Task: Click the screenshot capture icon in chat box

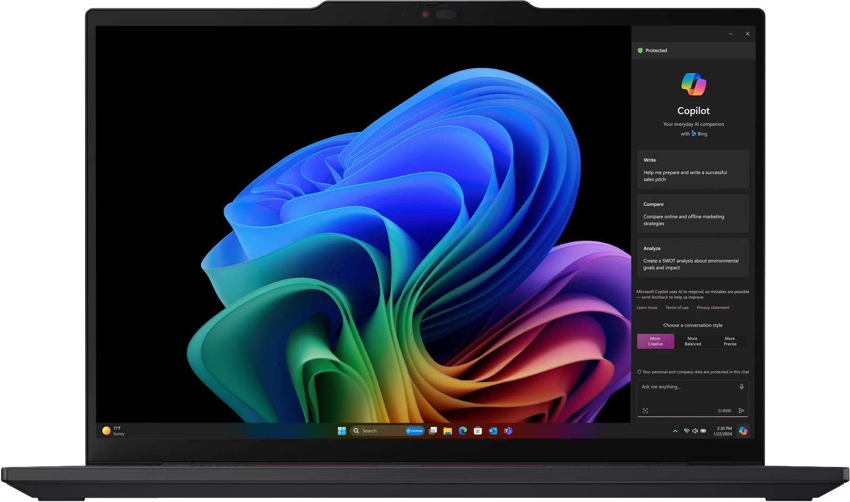Action: pos(645,410)
